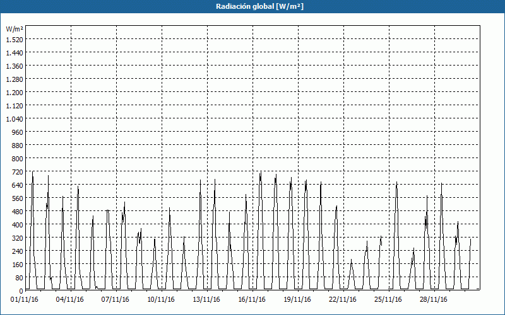The width and height of the screenshot is (505, 315).
Task: Click the 80 y-axis value
Action: point(19,278)
